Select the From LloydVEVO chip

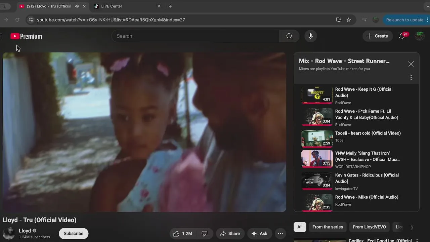[369, 227]
